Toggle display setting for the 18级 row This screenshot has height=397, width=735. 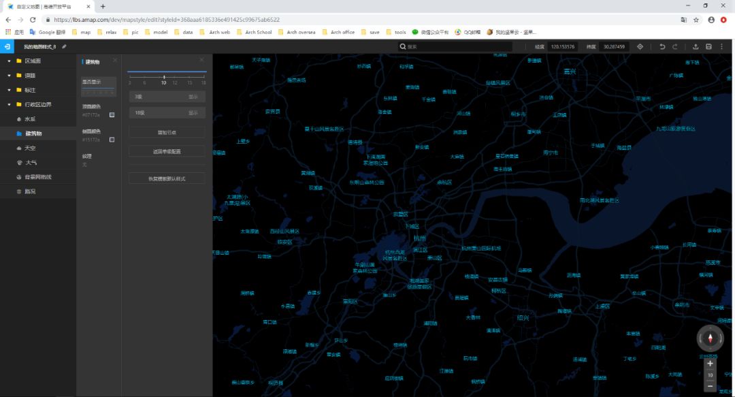point(193,112)
